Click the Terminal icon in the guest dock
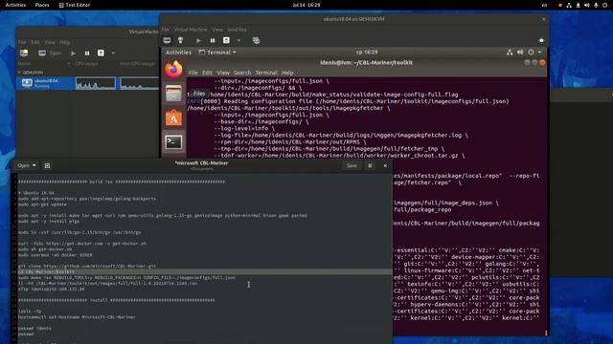The image size is (613, 344). [x=173, y=142]
